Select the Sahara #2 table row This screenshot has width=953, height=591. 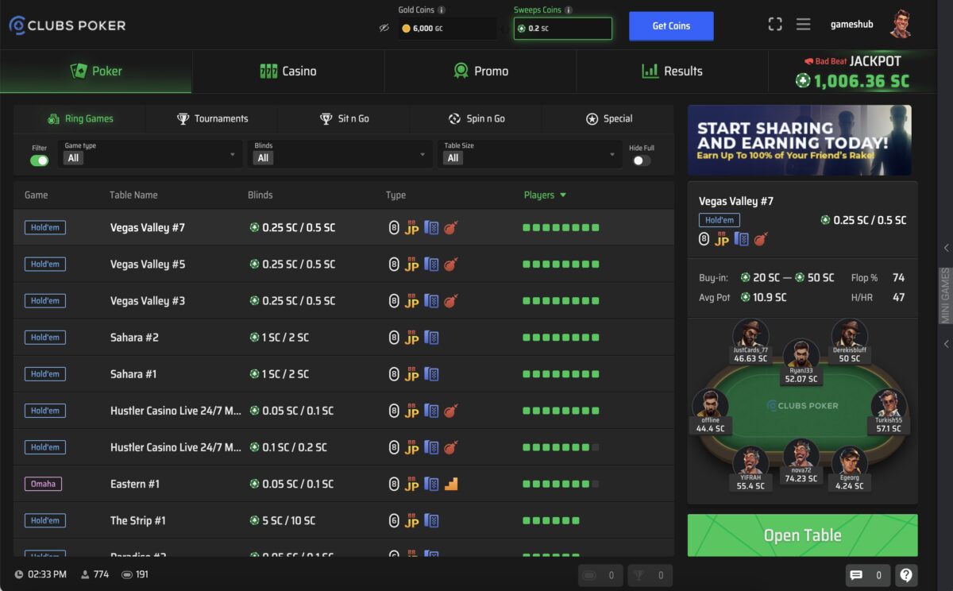(x=344, y=338)
